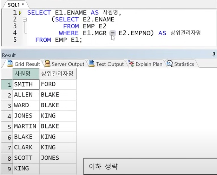Select the FORD cell
Viewport: 217px width, 175px height.
tap(58, 84)
